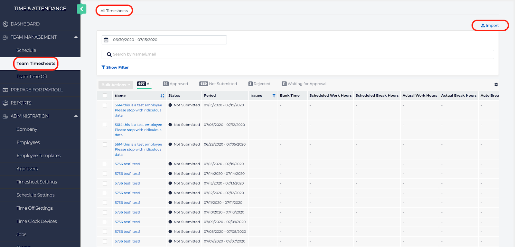Click the Import button
This screenshot has width=515, height=247.
pos(490,25)
